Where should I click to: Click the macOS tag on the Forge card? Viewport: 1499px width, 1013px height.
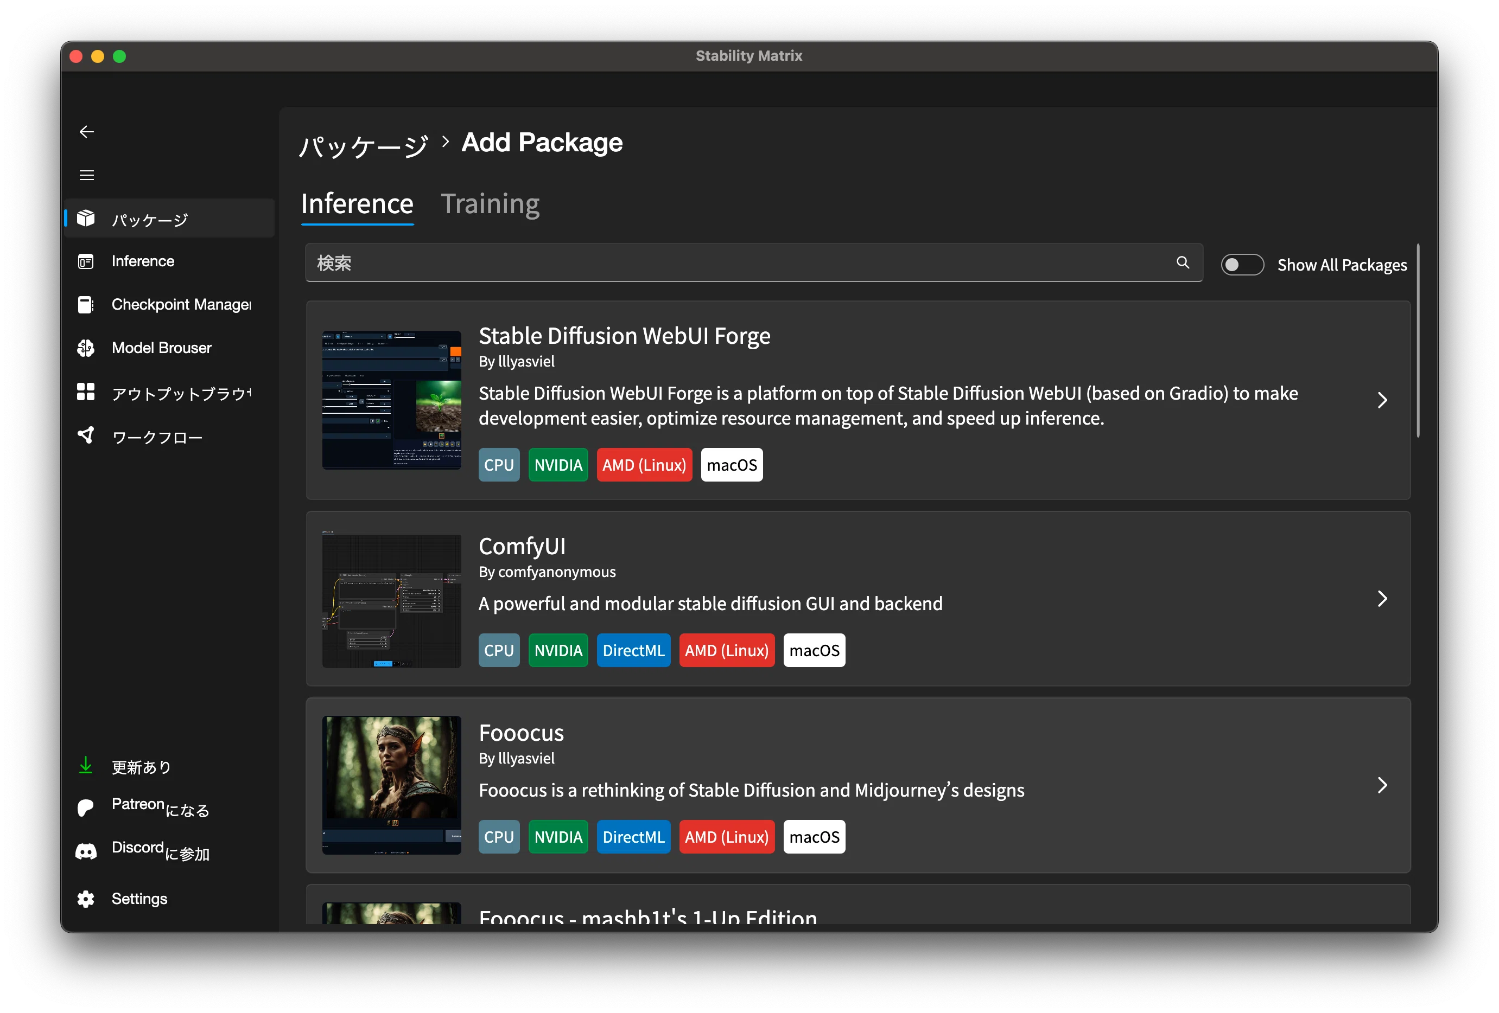tap(732, 465)
